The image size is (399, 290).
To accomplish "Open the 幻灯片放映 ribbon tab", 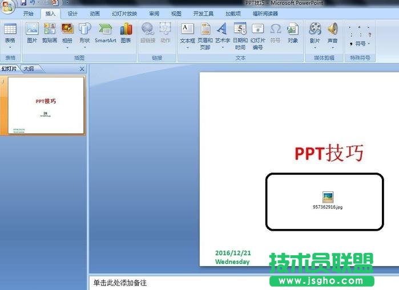I will coord(124,14).
